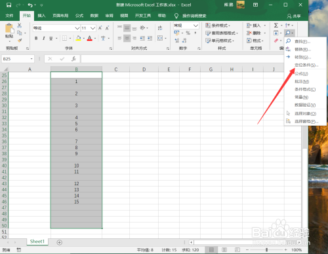Open 单元格样式 cell styles dropdown

point(220,41)
